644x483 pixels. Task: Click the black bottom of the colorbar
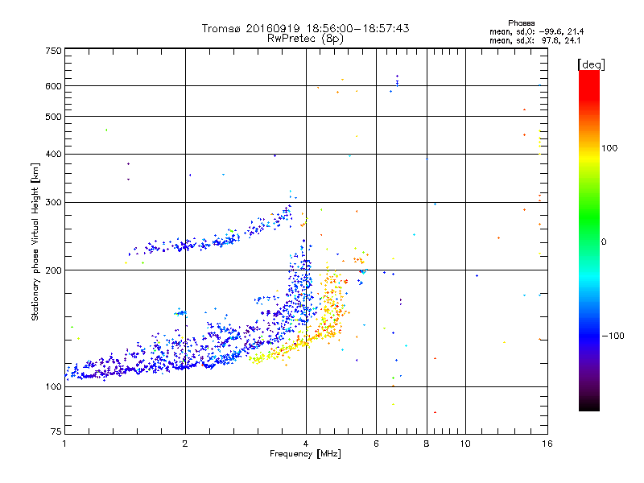pyautogui.click(x=589, y=405)
